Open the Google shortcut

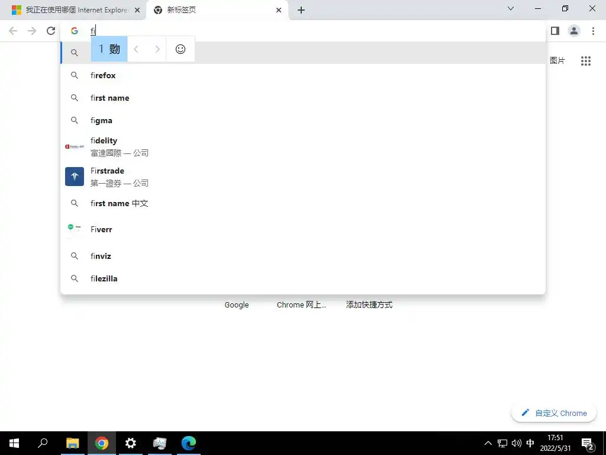(237, 305)
